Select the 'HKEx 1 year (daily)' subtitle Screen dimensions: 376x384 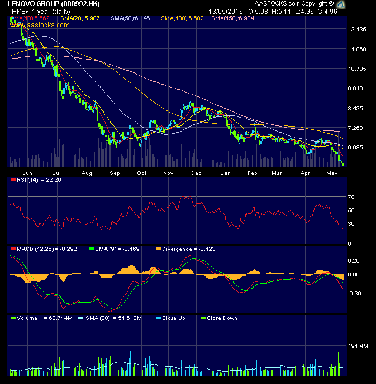[x=41, y=12]
